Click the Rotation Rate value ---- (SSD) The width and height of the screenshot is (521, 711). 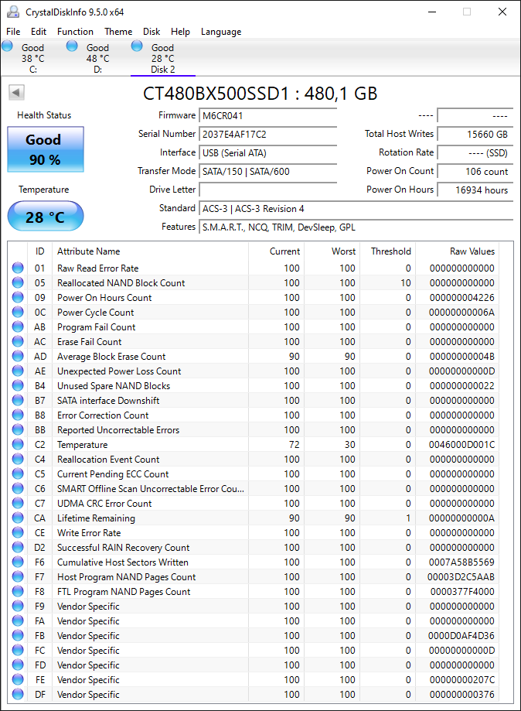[x=475, y=153]
